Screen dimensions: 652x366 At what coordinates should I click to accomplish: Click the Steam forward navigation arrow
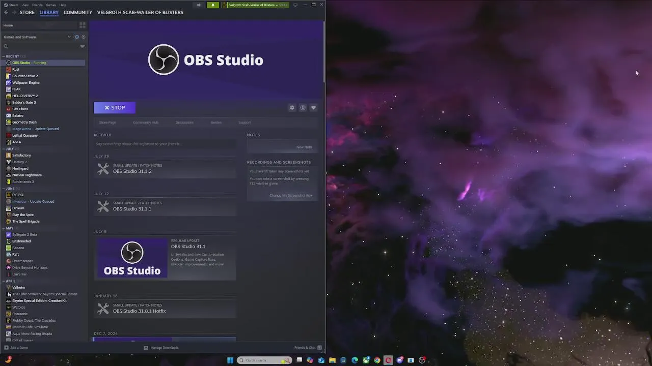(13, 12)
